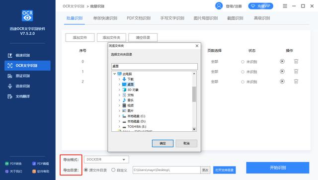318x180 pixels.
Task: Select the 3D 对象 folder
Action: [133, 90]
